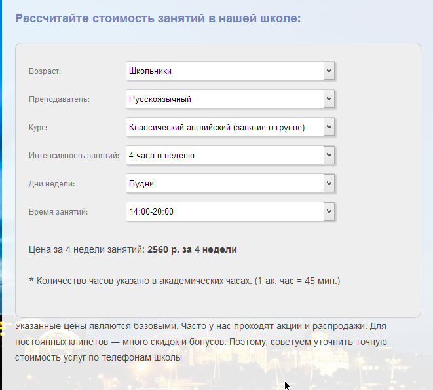Click the price text 2560 р. за 4 недели

192,249
